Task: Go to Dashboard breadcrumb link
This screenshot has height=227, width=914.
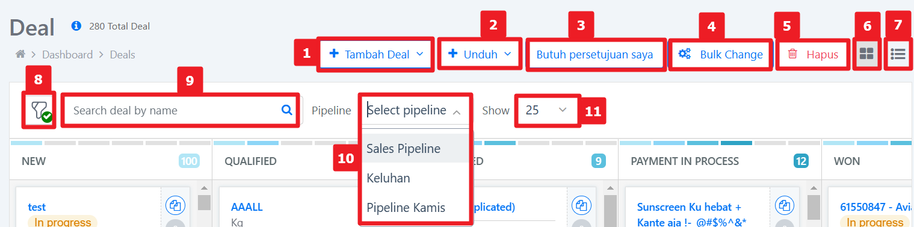Action: [x=67, y=55]
